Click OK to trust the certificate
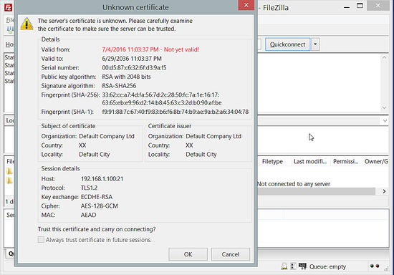The image size is (394, 275). point(188,254)
